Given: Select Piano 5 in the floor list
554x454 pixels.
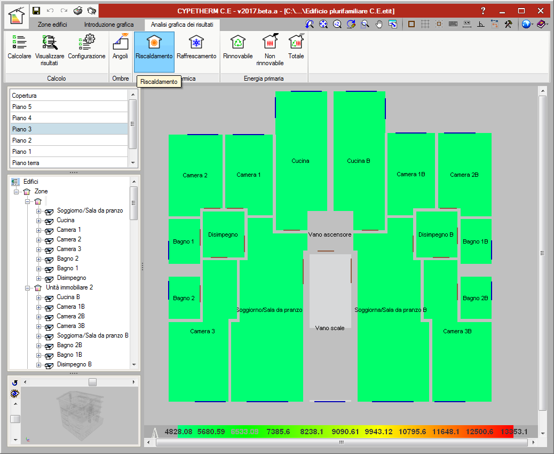Looking at the screenshot, I should click(x=69, y=107).
